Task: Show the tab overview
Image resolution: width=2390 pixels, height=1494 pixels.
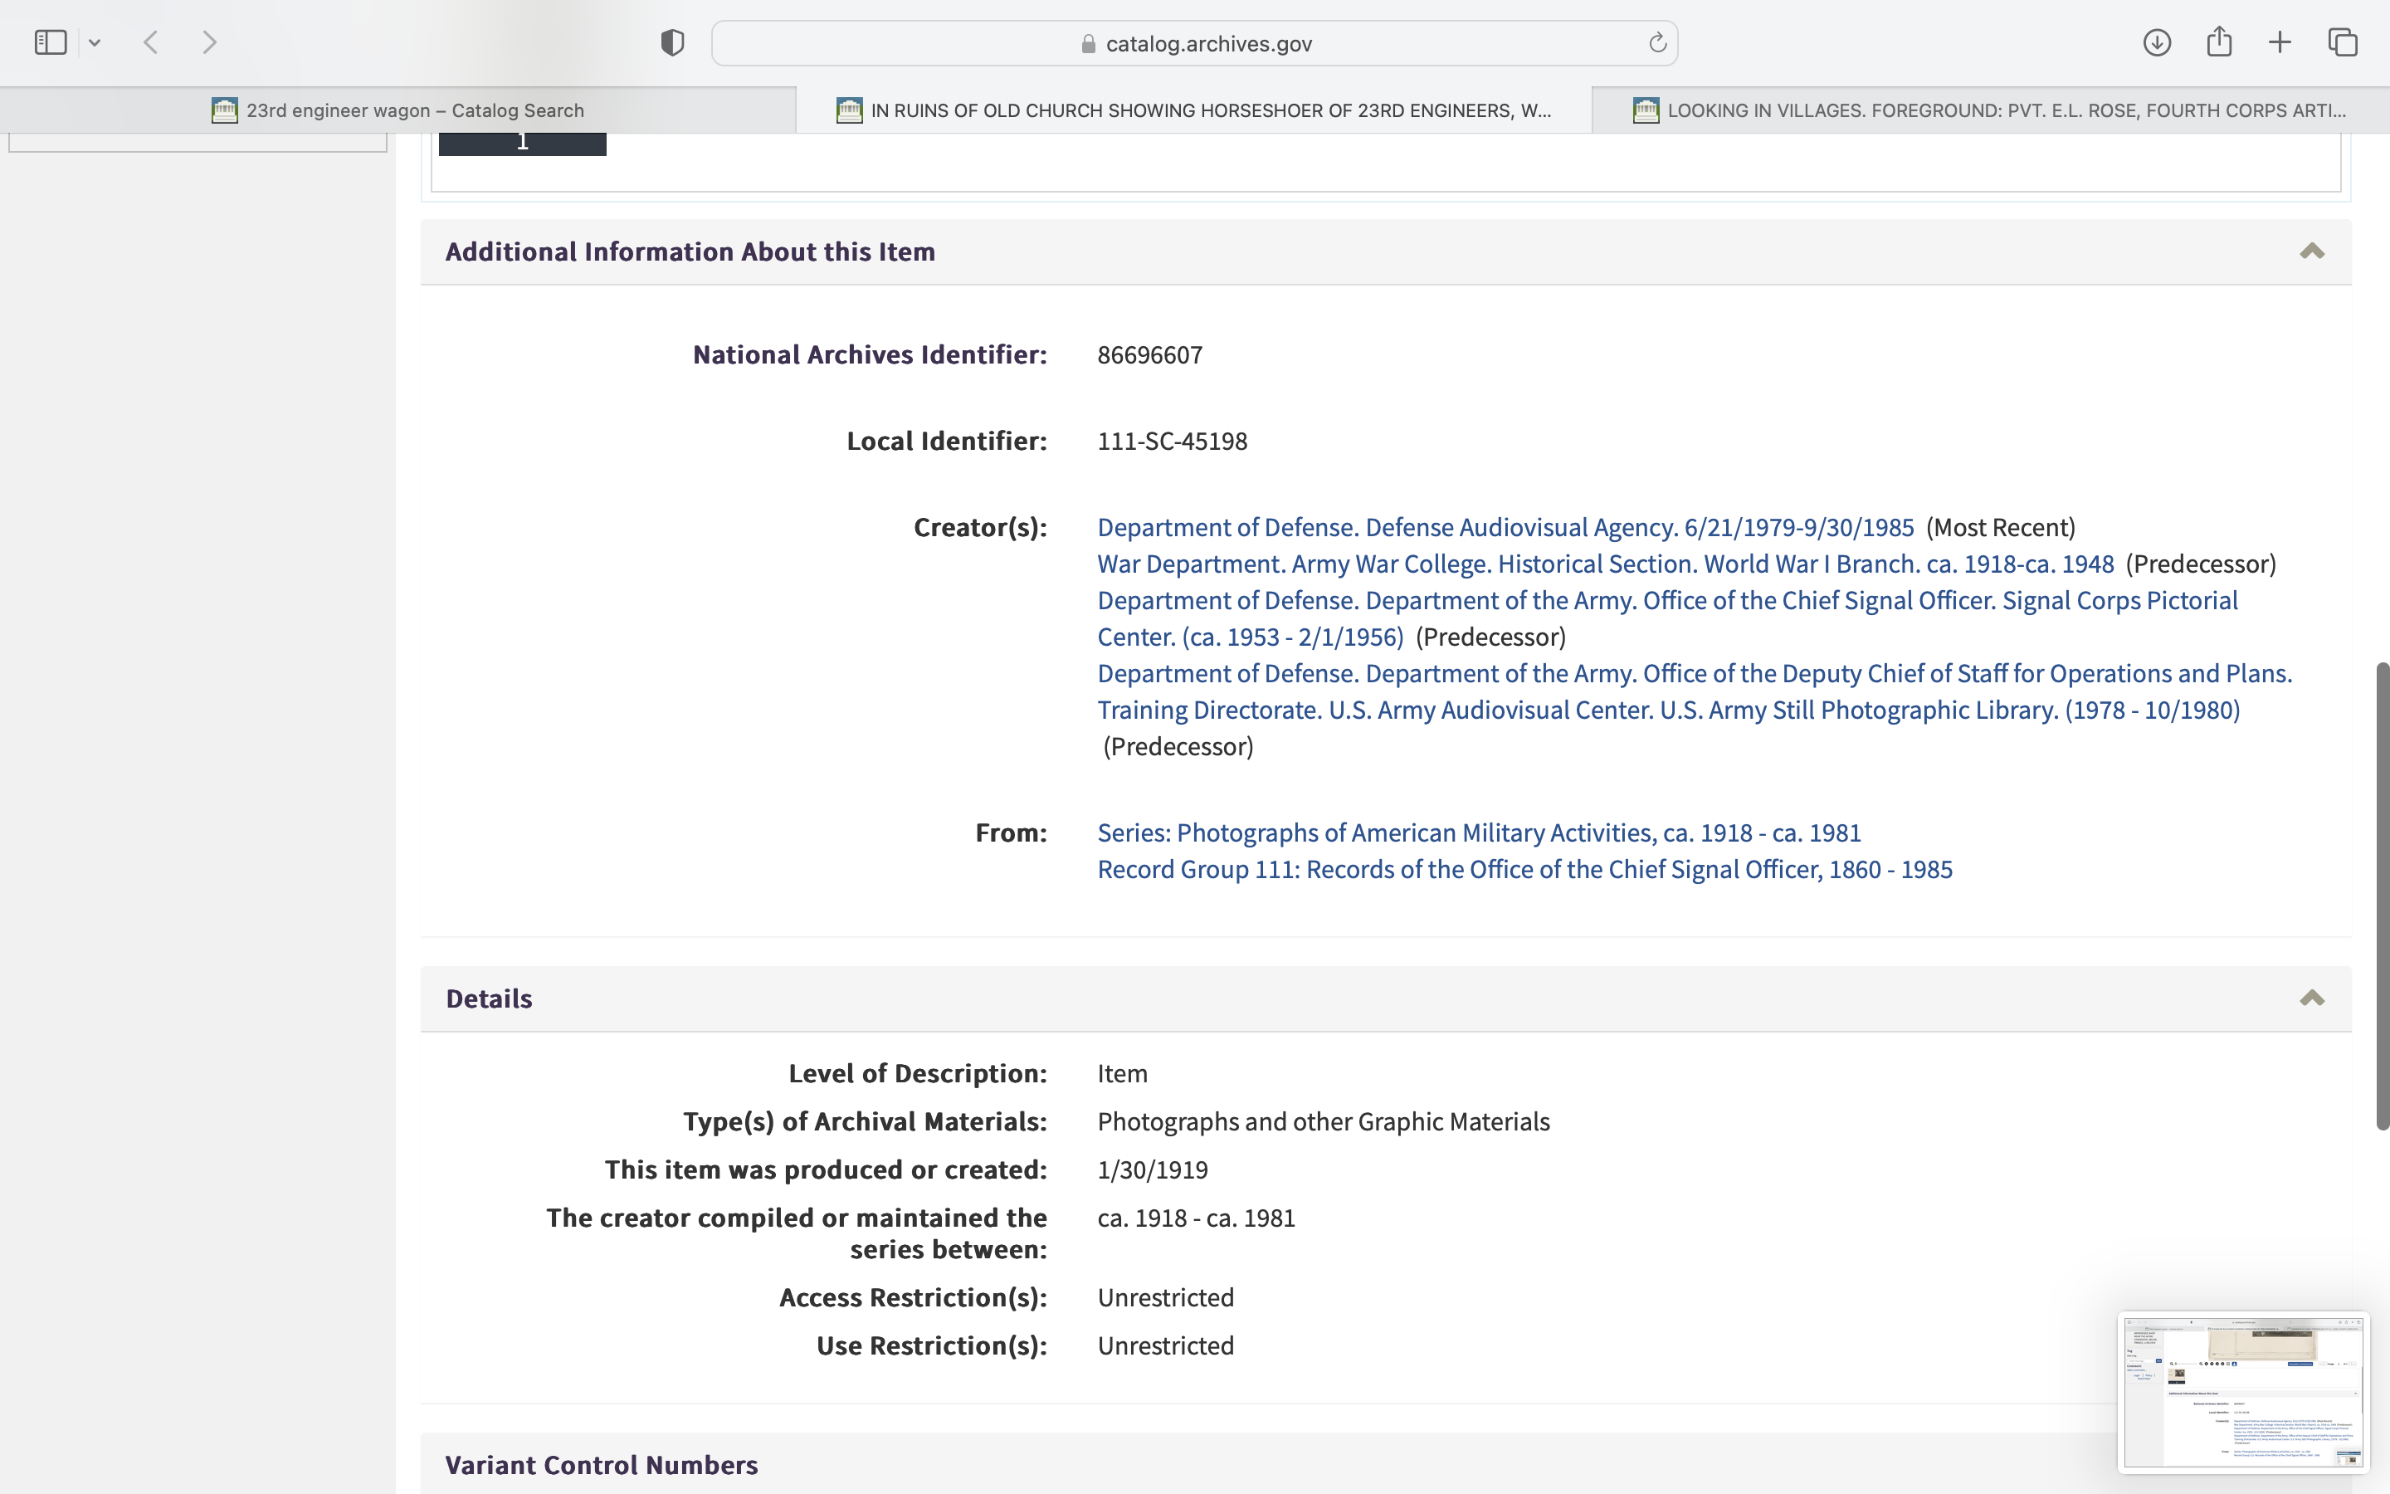Action: click(2343, 42)
